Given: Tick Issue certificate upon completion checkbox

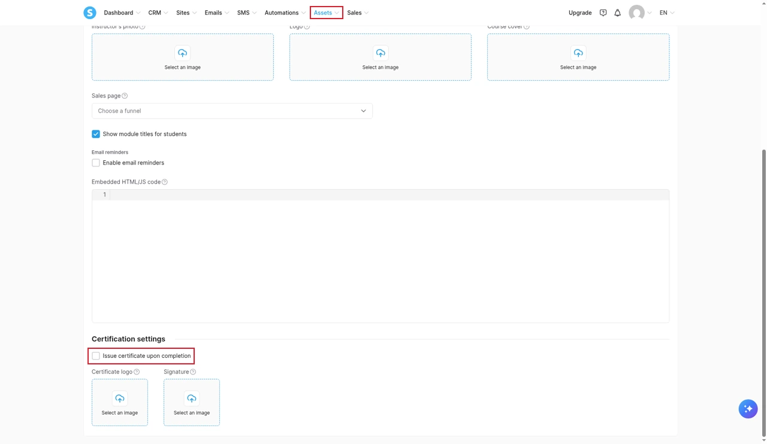Looking at the screenshot, I should (96, 356).
